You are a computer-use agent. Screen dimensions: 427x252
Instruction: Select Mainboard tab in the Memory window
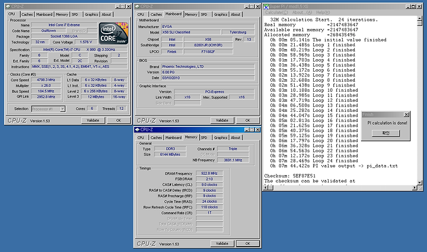tap(173, 138)
